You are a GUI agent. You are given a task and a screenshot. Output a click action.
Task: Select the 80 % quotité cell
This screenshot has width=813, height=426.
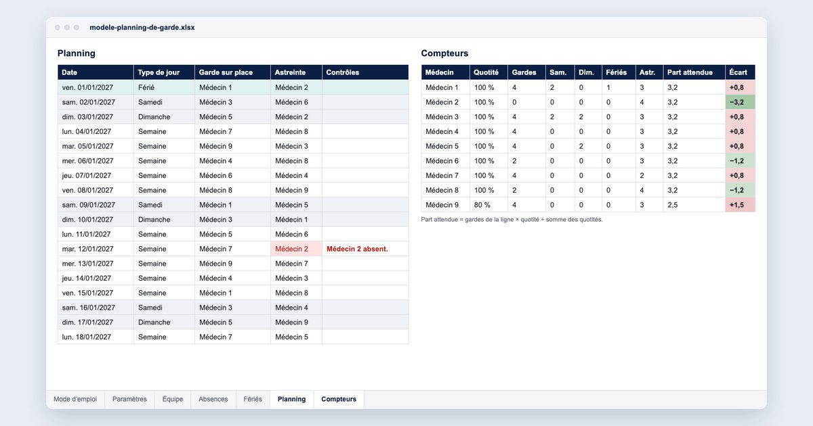click(488, 205)
